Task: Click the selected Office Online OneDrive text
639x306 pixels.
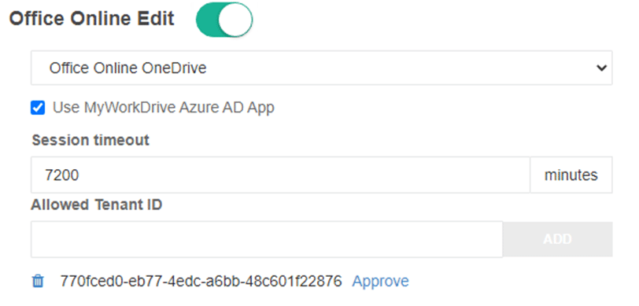Action: coord(127,68)
